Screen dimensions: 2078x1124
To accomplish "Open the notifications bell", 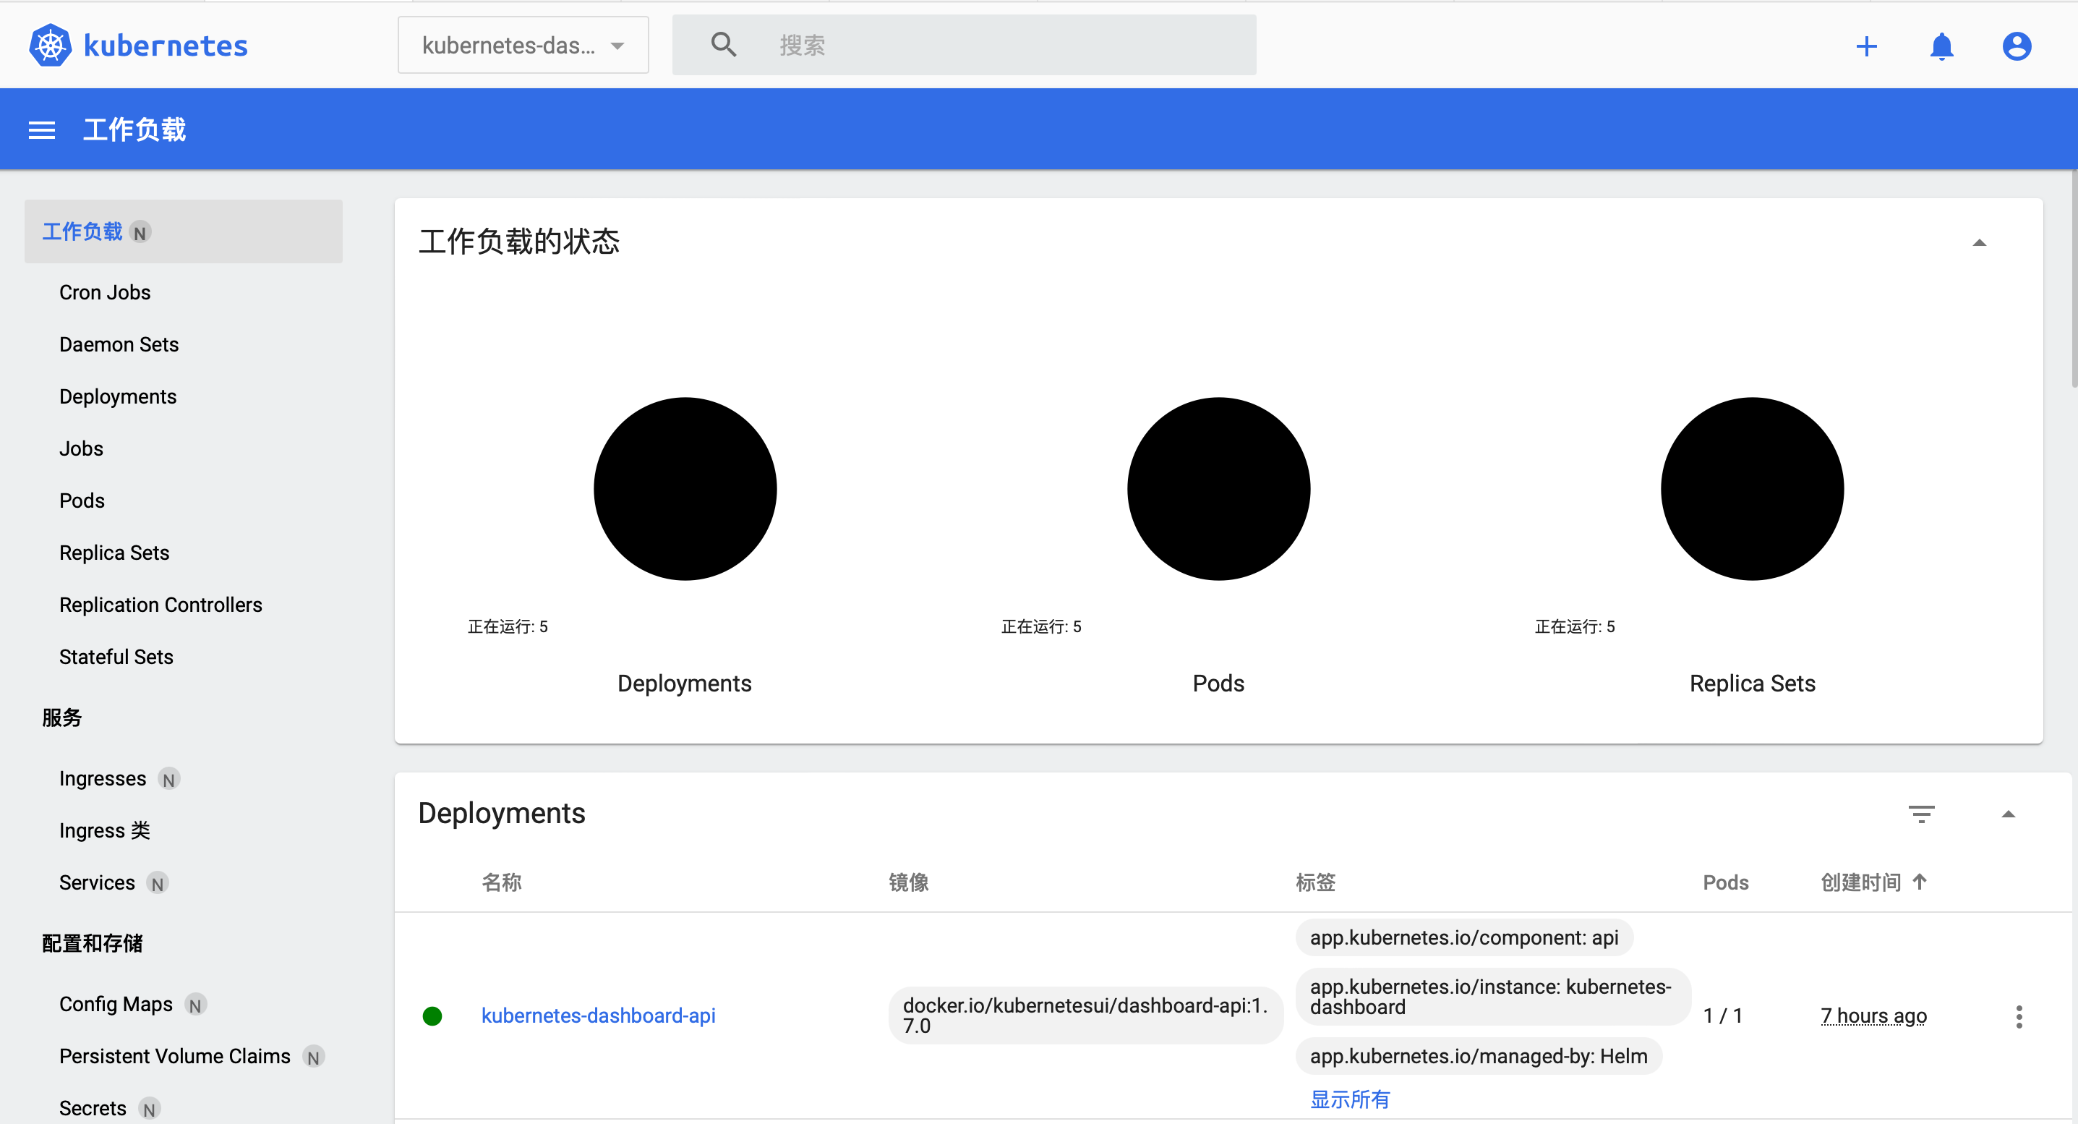I will point(1941,46).
